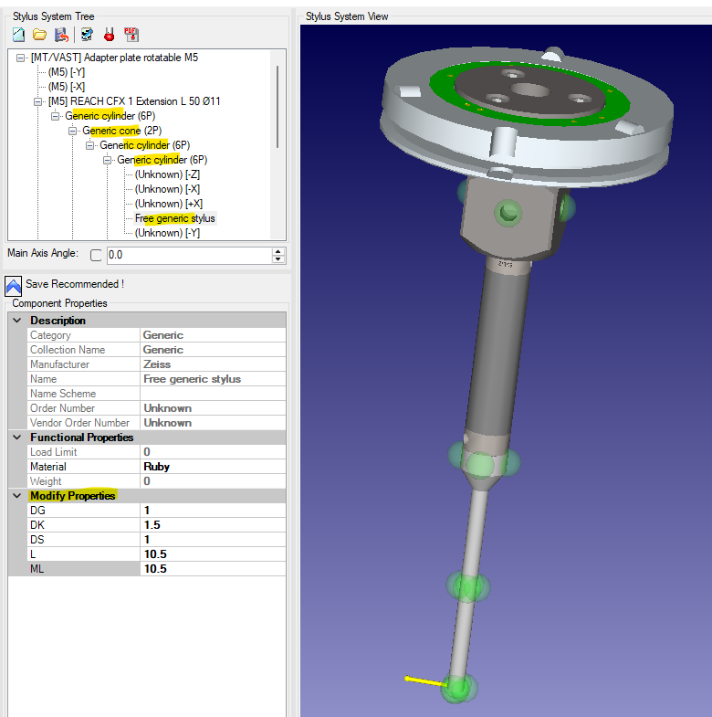The image size is (712, 717).
Task: Edit the DK value field
Action: pyautogui.click(x=213, y=525)
